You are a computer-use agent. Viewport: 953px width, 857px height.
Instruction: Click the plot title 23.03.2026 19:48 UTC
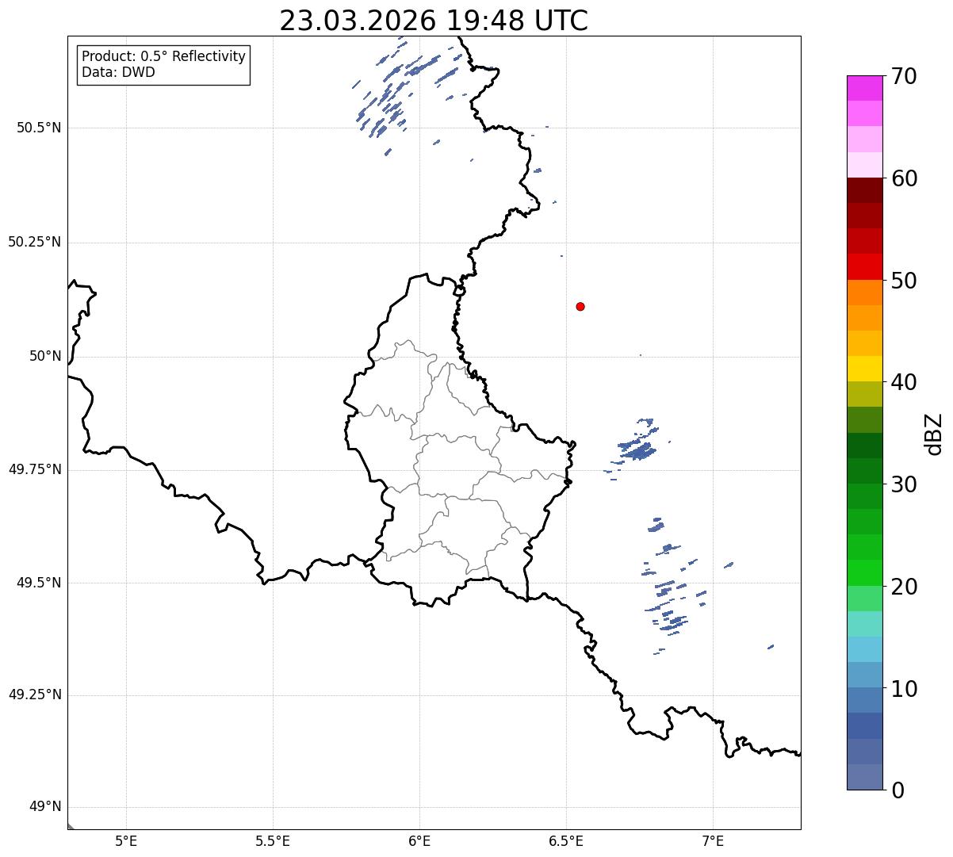[434, 21]
